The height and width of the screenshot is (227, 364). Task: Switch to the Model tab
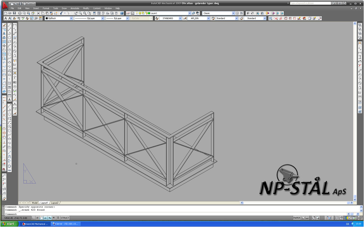35,203
